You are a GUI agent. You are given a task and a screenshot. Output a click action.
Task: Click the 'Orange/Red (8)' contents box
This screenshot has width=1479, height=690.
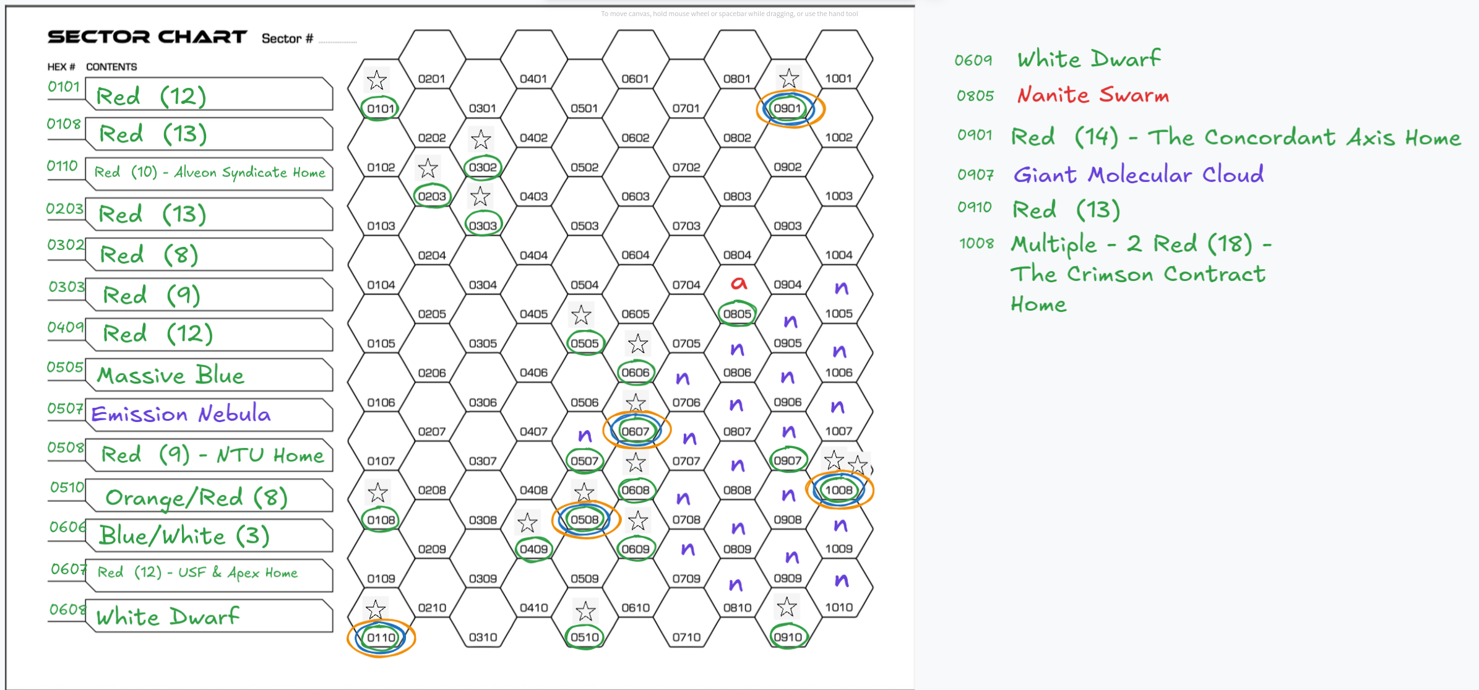point(196,498)
